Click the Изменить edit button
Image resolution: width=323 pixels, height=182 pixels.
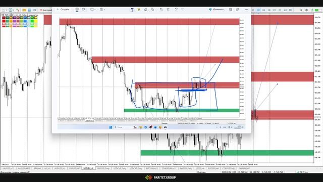coord(217,10)
